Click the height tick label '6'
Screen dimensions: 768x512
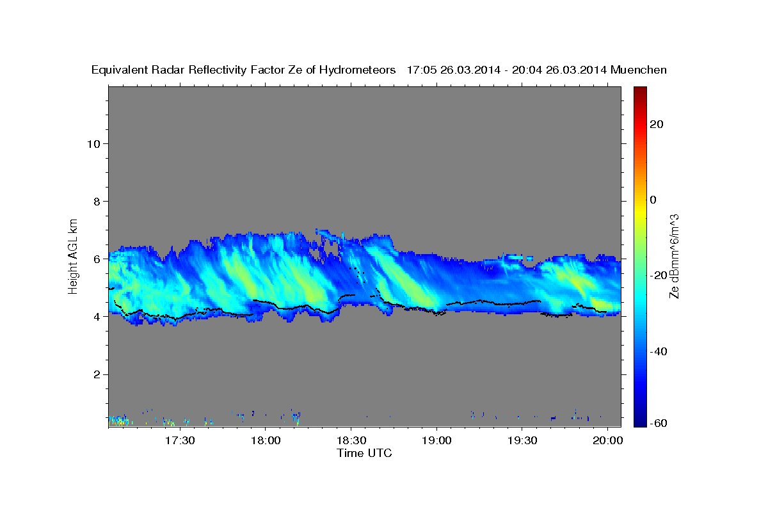tap(96, 259)
